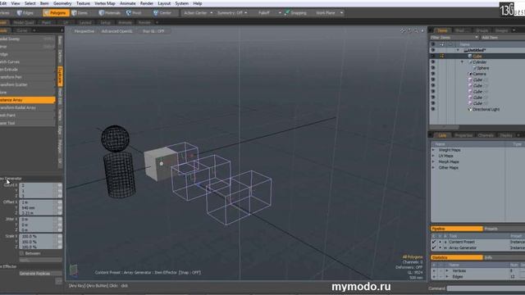The image size is (525, 295).
Task: Open the View menu
Action: (16, 3)
